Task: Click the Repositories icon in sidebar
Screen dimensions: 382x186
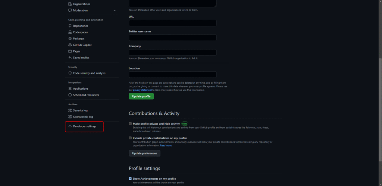Action: point(70,26)
